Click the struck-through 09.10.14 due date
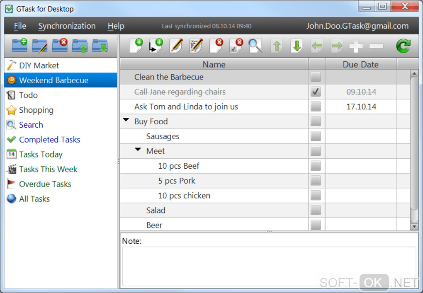The image size is (423, 293). click(361, 92)
